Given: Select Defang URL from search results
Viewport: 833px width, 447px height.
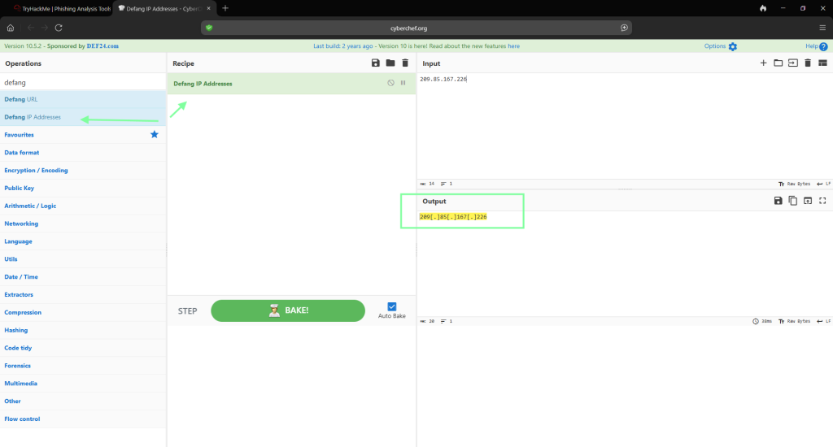Looking at the screenshot, I should (21, 99).
